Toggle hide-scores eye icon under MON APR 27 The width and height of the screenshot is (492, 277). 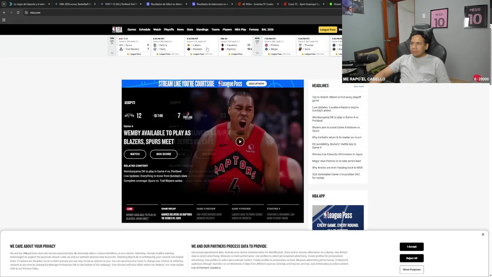257,53
